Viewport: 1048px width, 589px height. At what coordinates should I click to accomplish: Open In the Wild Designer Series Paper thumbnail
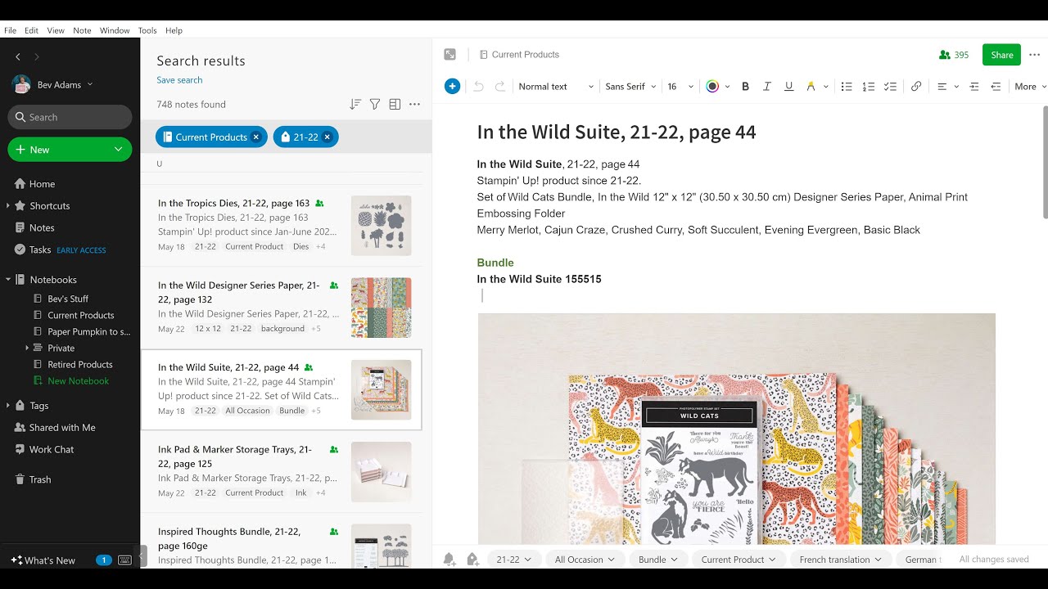pos(382,308)
